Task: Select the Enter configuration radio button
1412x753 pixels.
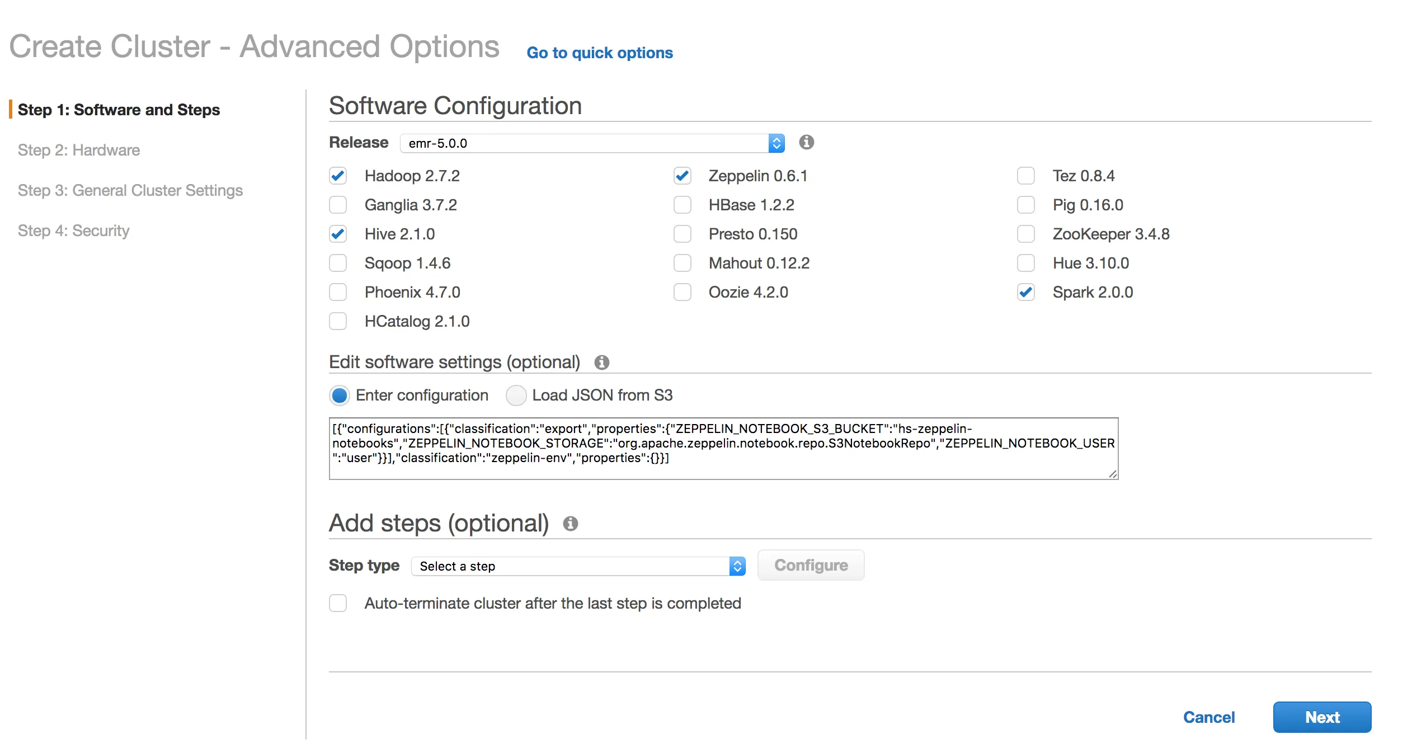Action: [x=339, y=396]
